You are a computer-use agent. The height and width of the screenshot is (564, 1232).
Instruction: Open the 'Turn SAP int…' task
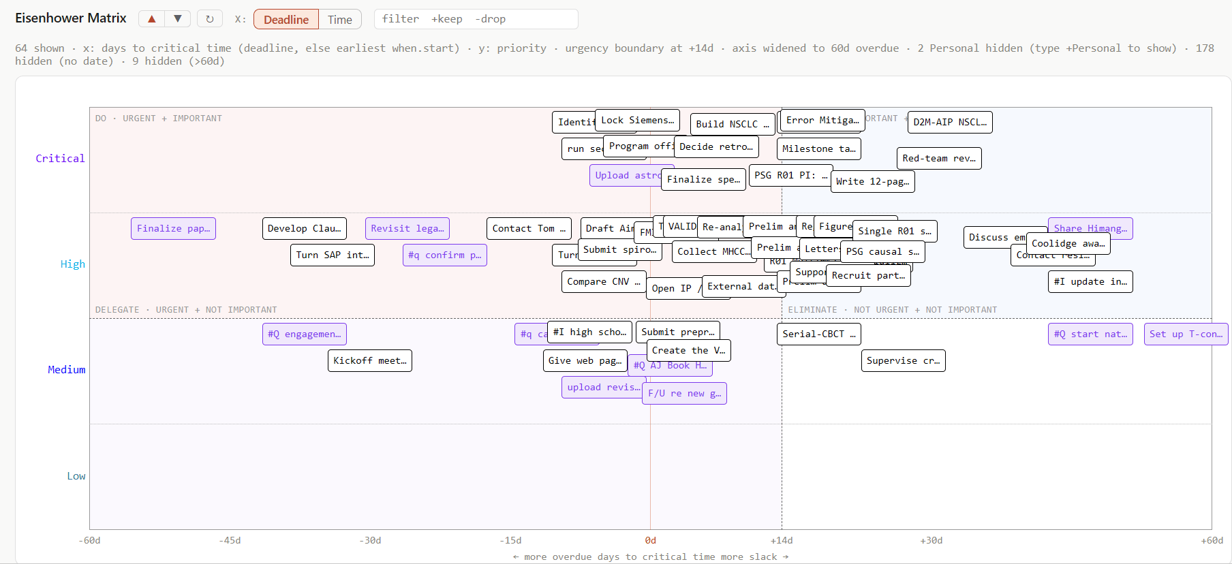tap(333, 255)
